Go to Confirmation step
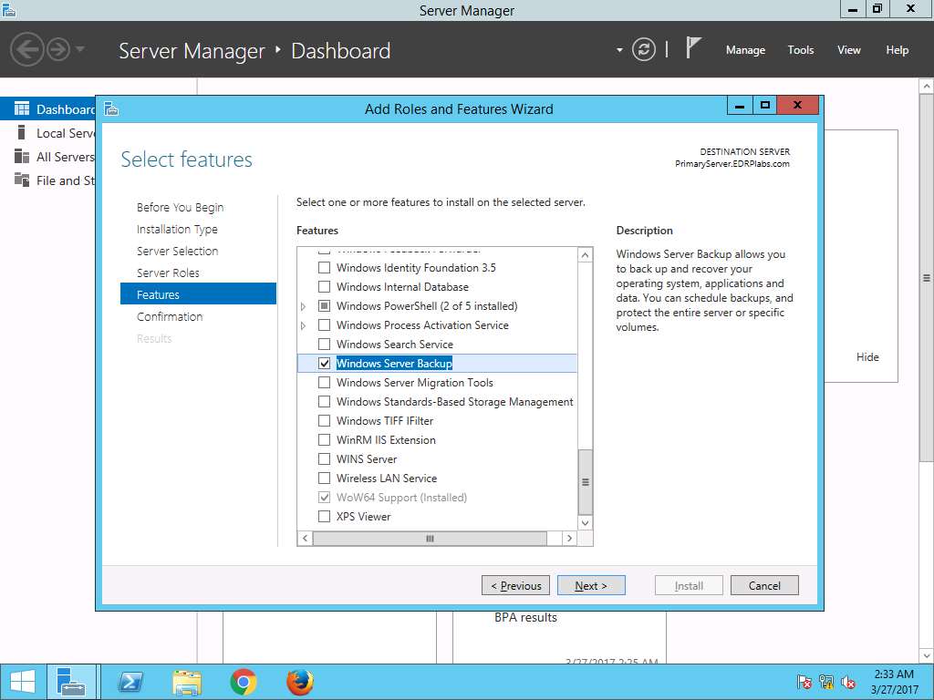934x700 pixels. 170,316
